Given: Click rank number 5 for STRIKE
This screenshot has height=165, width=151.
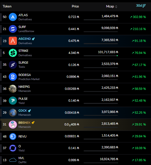Looking at the screenshot, I should pyautogui.click(x=4, y=53).
